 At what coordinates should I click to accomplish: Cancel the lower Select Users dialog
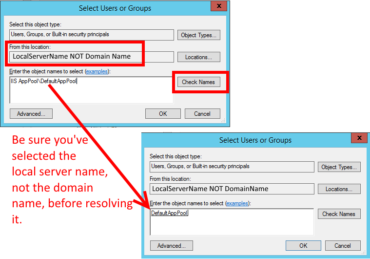coord(343,246)
